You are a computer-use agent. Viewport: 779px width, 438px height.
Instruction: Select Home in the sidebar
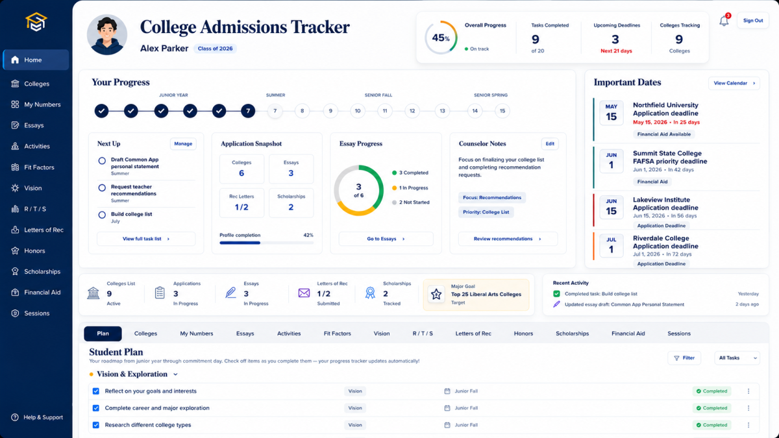tap(36, 60)
